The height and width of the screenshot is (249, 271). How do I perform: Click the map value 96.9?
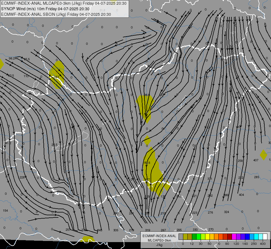147,95
